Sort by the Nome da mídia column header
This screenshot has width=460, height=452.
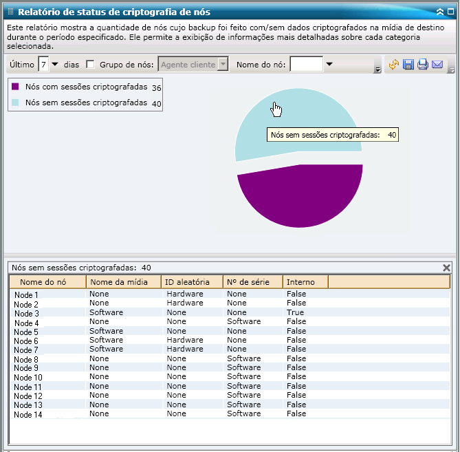[124, 282]
